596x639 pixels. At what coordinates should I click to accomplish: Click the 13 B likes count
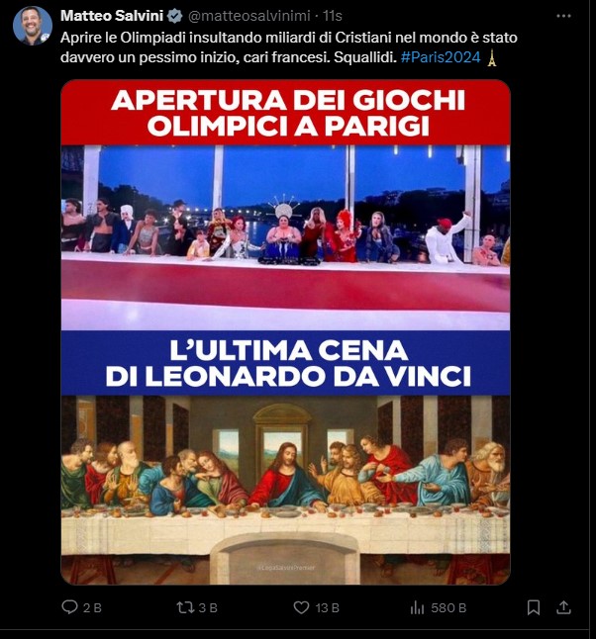327,607
